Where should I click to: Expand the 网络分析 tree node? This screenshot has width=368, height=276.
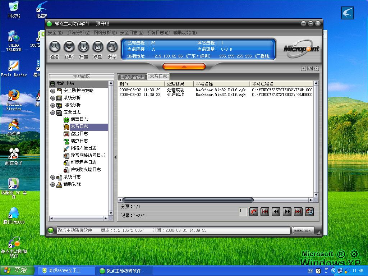tap(52, 105)
